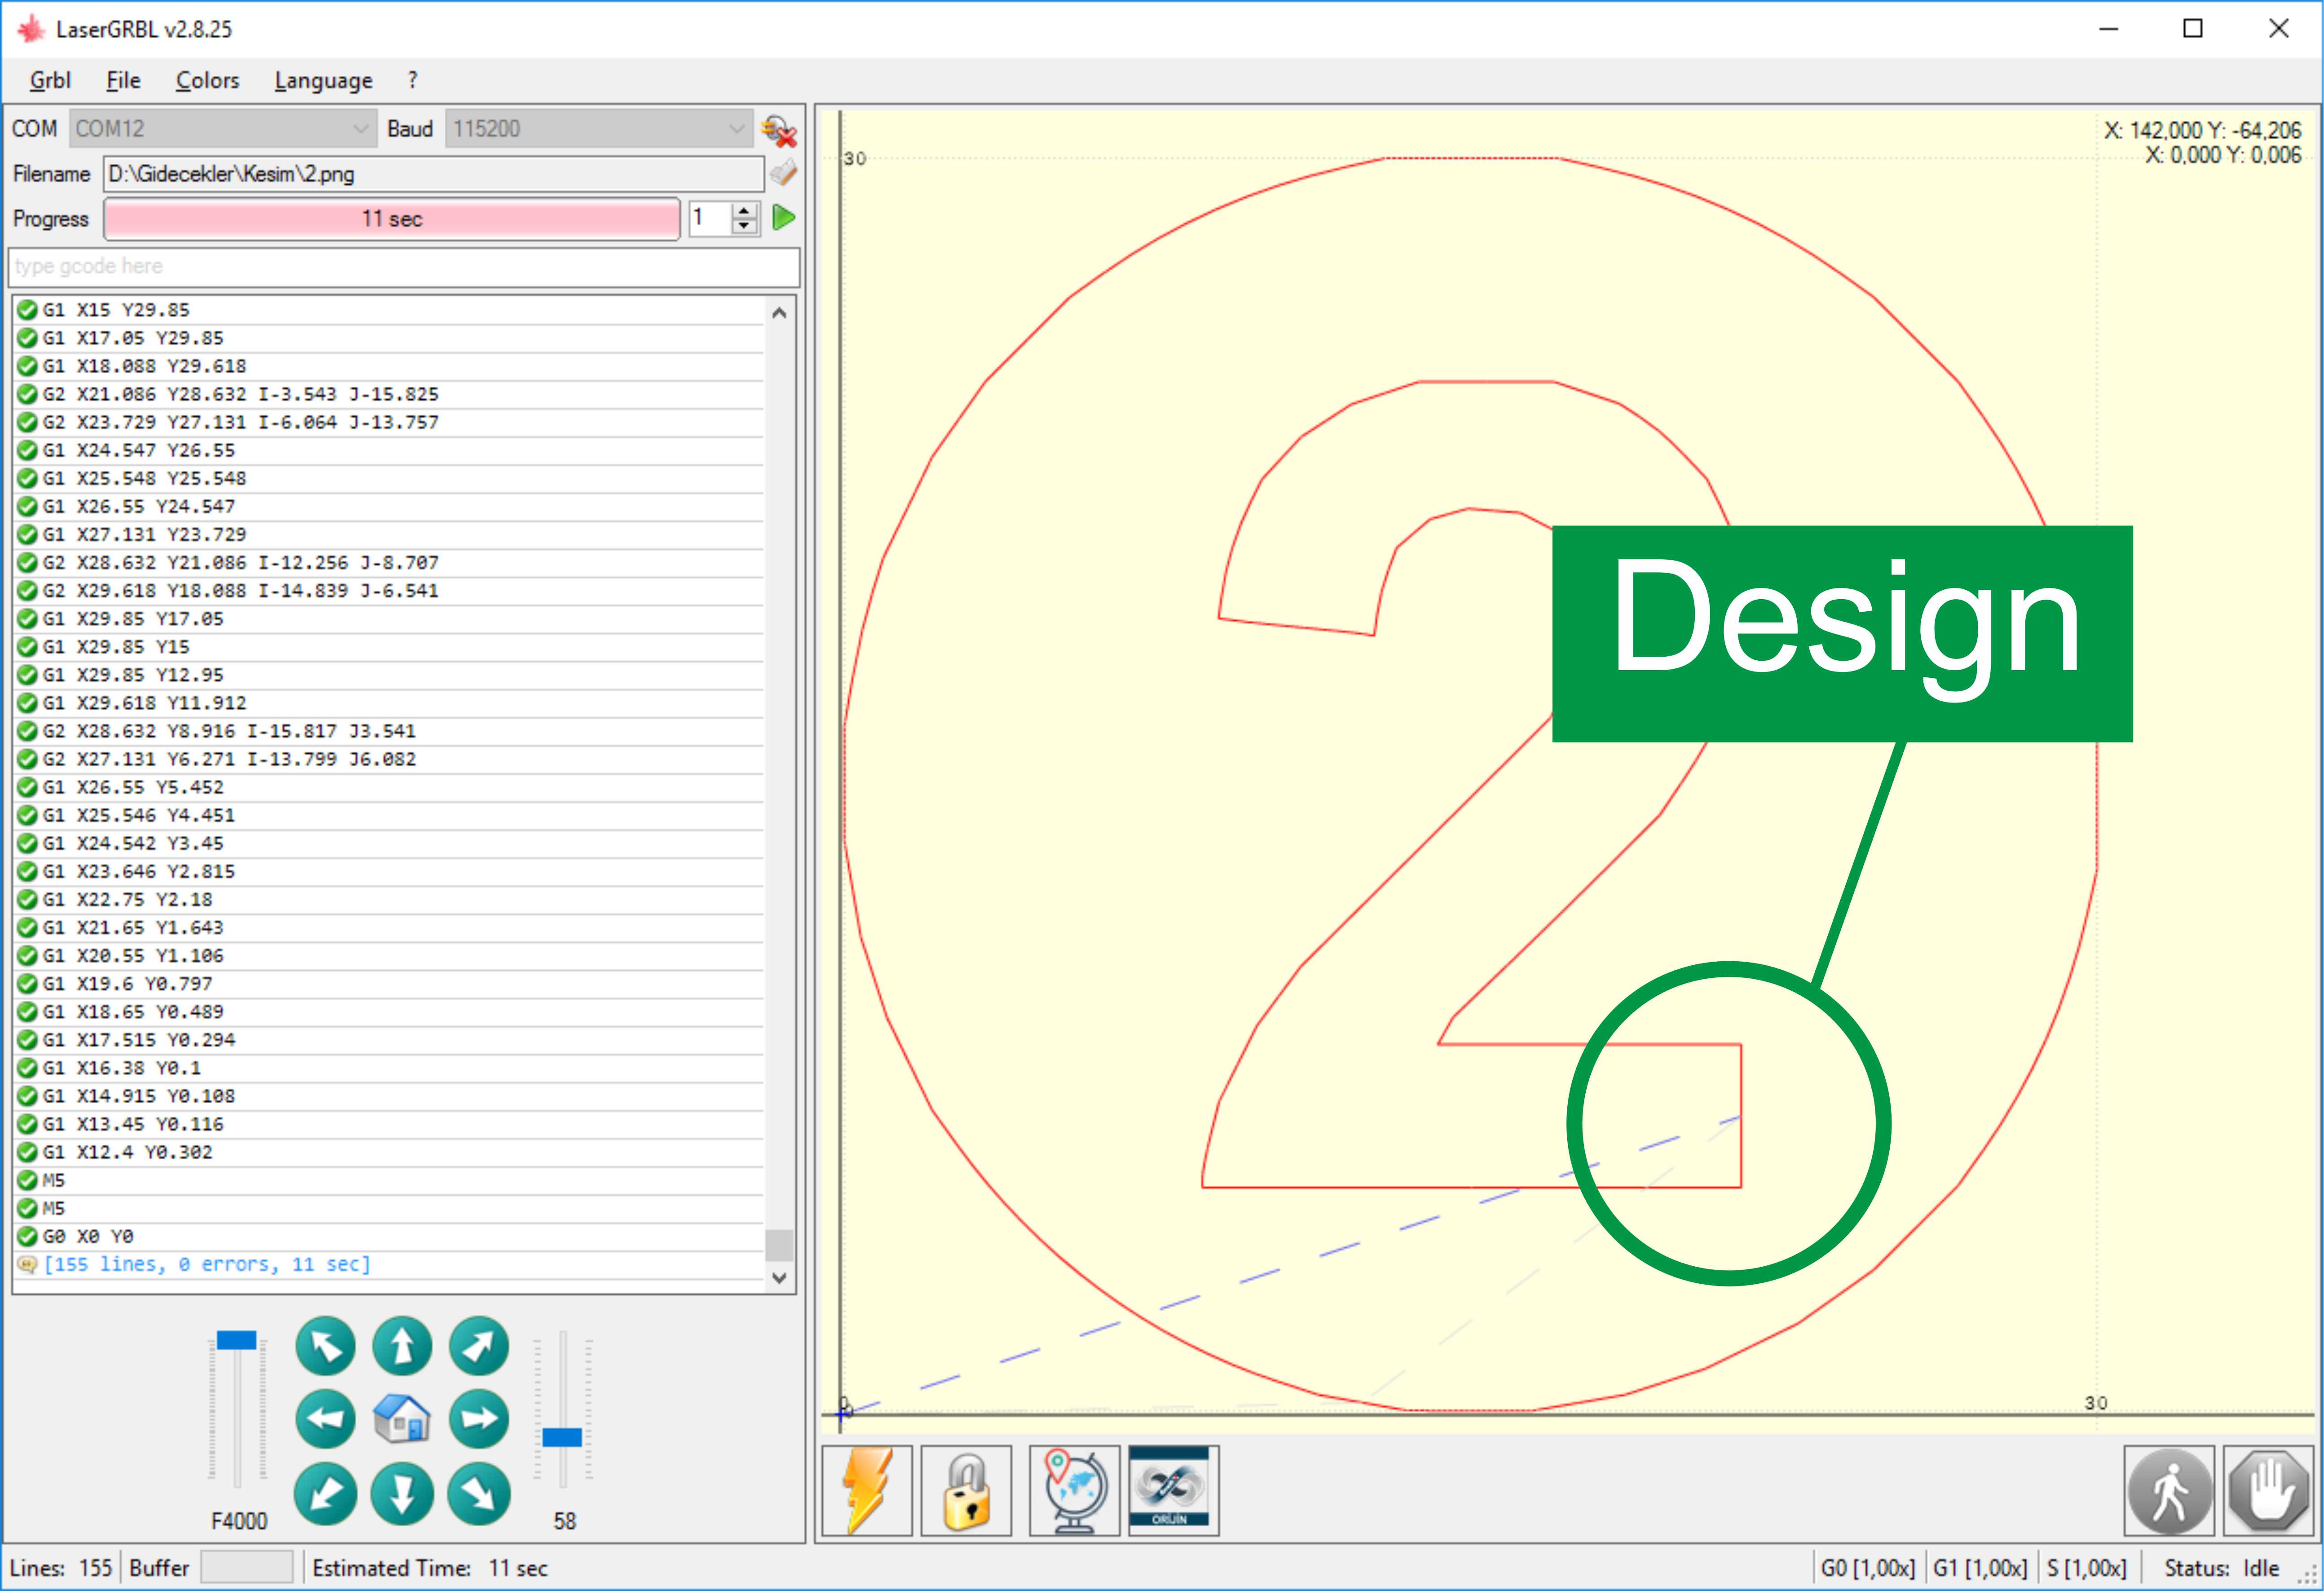The image size is (2324, 1591).
Task: Open the Colors menu
Action: coord(207,80)
